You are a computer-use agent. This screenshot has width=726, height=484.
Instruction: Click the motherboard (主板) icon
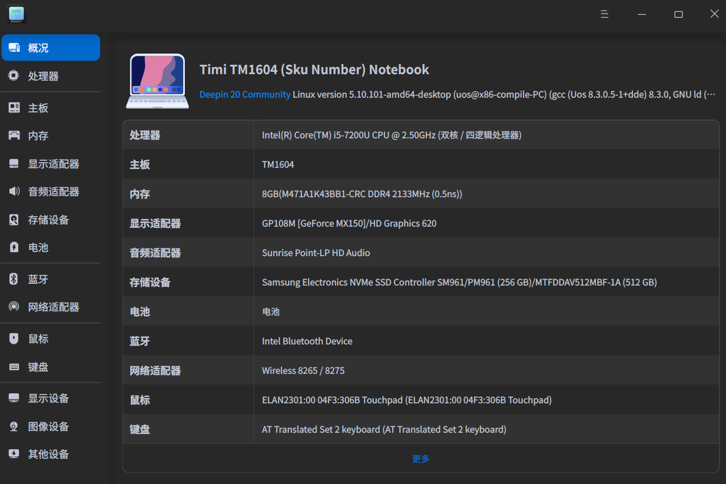pyautogui.click(x=14, y=108)
